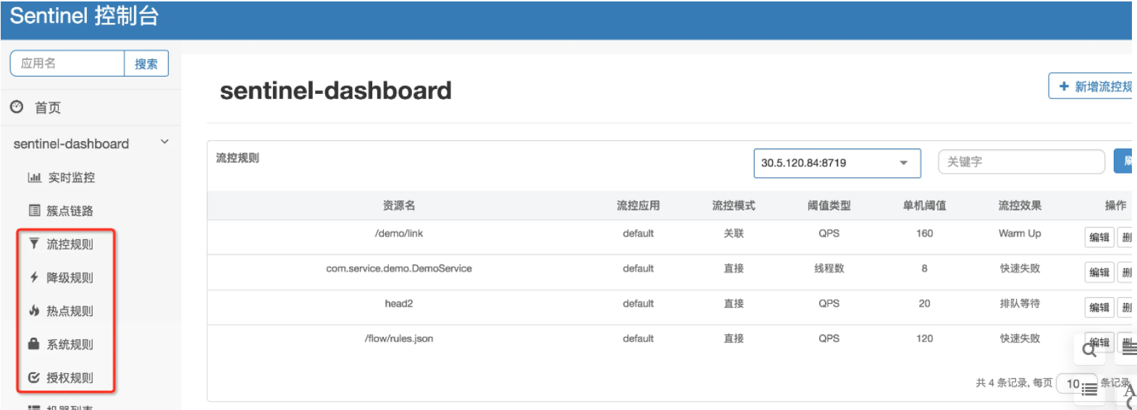
Task: Collapse the sentinel-dashboard sidebar chevron
Action: tap(164, 142)
